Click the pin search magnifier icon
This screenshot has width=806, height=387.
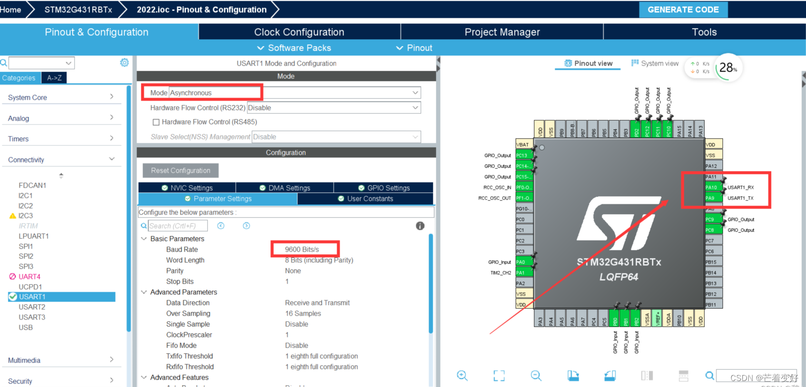click(710, 376)
